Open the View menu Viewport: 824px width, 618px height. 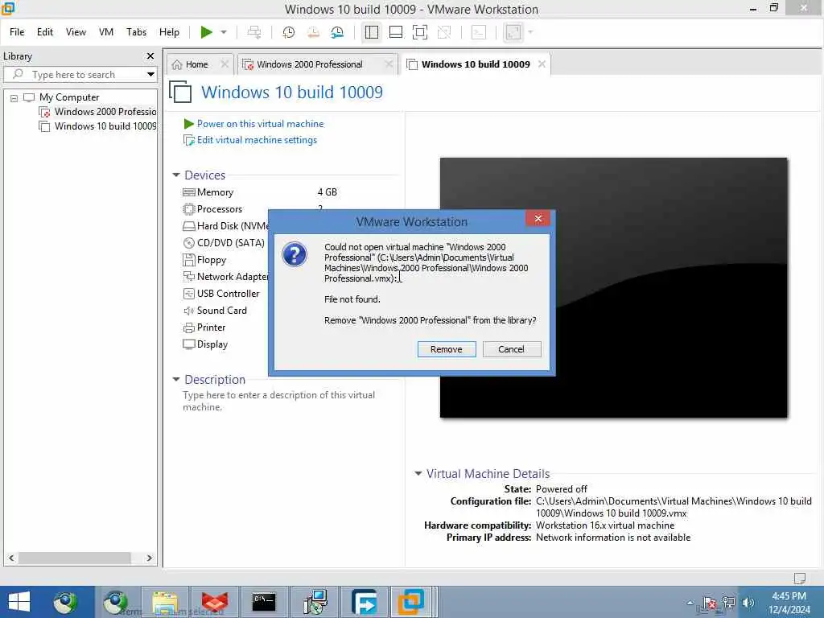(76, 32)
